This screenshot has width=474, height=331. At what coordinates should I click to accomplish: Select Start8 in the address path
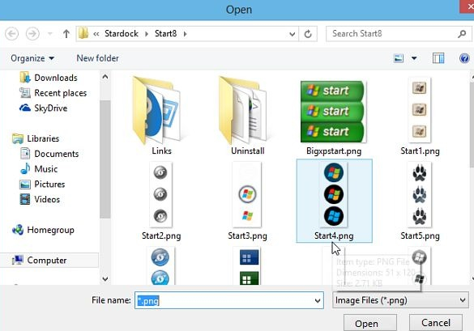(x=165, y=33)
